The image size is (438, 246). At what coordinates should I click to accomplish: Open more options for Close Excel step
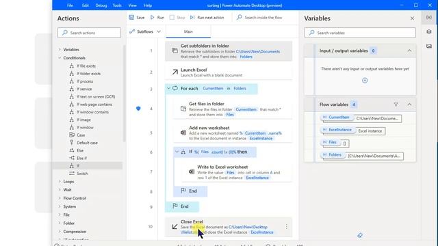tap(286, 227)
